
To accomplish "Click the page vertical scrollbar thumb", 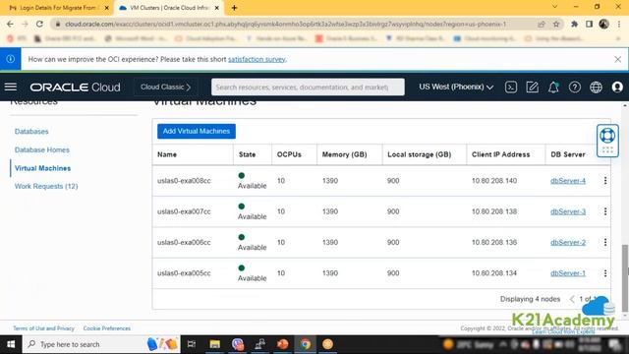I will 625,278.
